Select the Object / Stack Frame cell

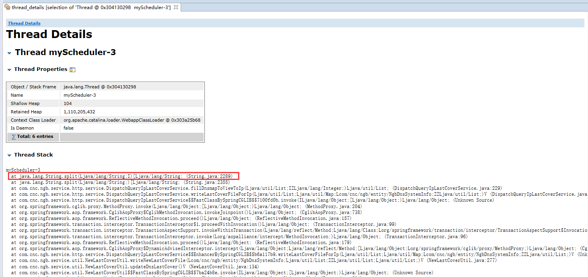[x=33, y=87]
